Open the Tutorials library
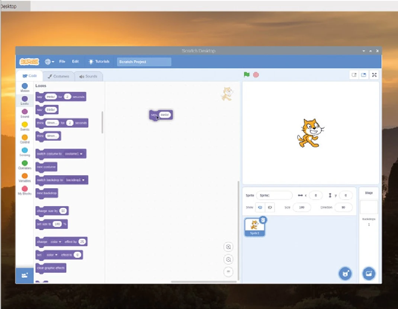Image resolution: width=398 pixels, height=309 pixels. [x=99, y=61]
